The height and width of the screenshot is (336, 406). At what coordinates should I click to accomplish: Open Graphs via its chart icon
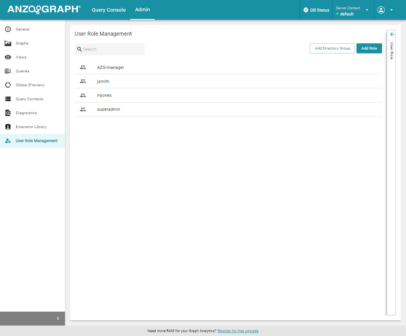point(8,43)
